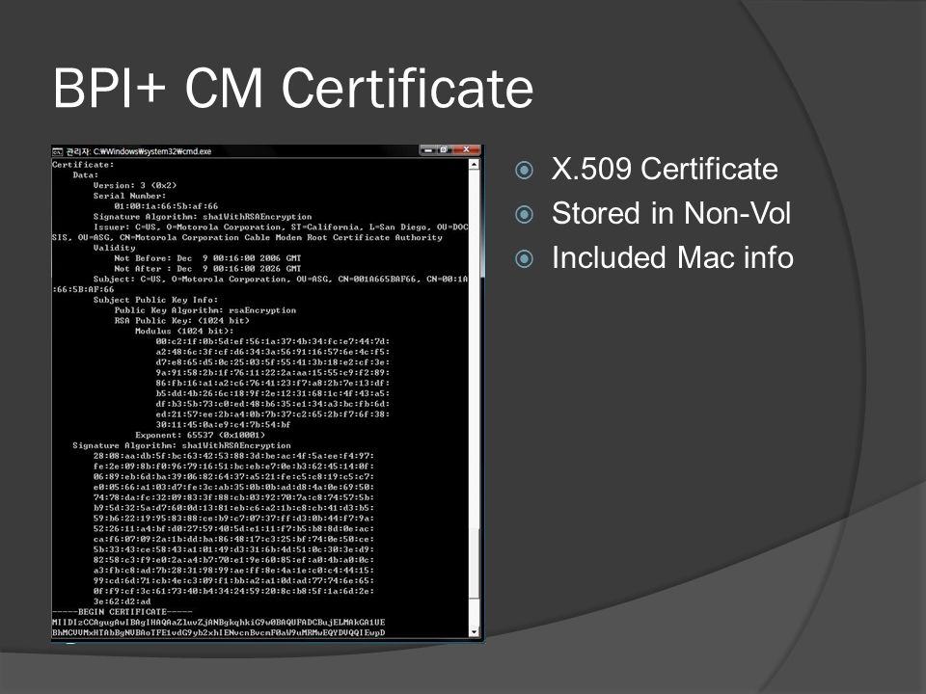Click the bullet icon beside Stored in Non-Vol
Screen dimensions: 926x694
tap(524, 214)
